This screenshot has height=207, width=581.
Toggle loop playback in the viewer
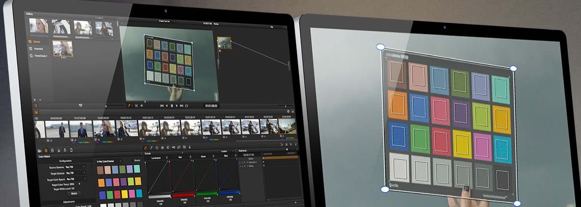point(187,106)
